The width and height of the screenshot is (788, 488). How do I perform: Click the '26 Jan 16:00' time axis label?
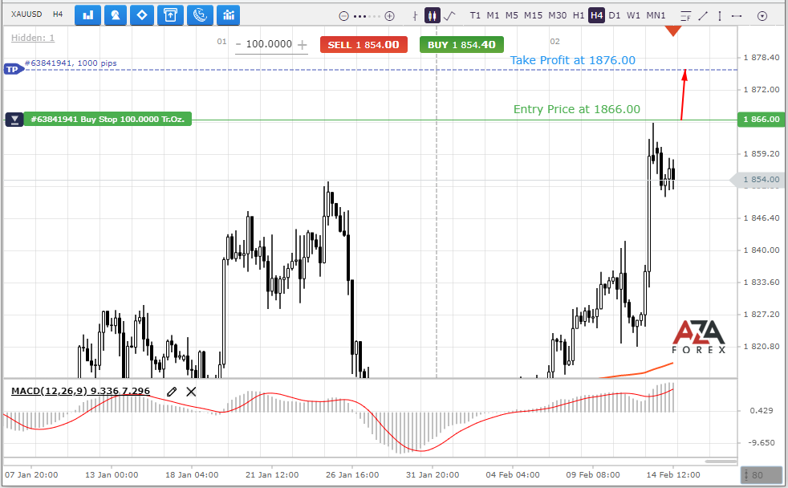(x=352, y=474)
